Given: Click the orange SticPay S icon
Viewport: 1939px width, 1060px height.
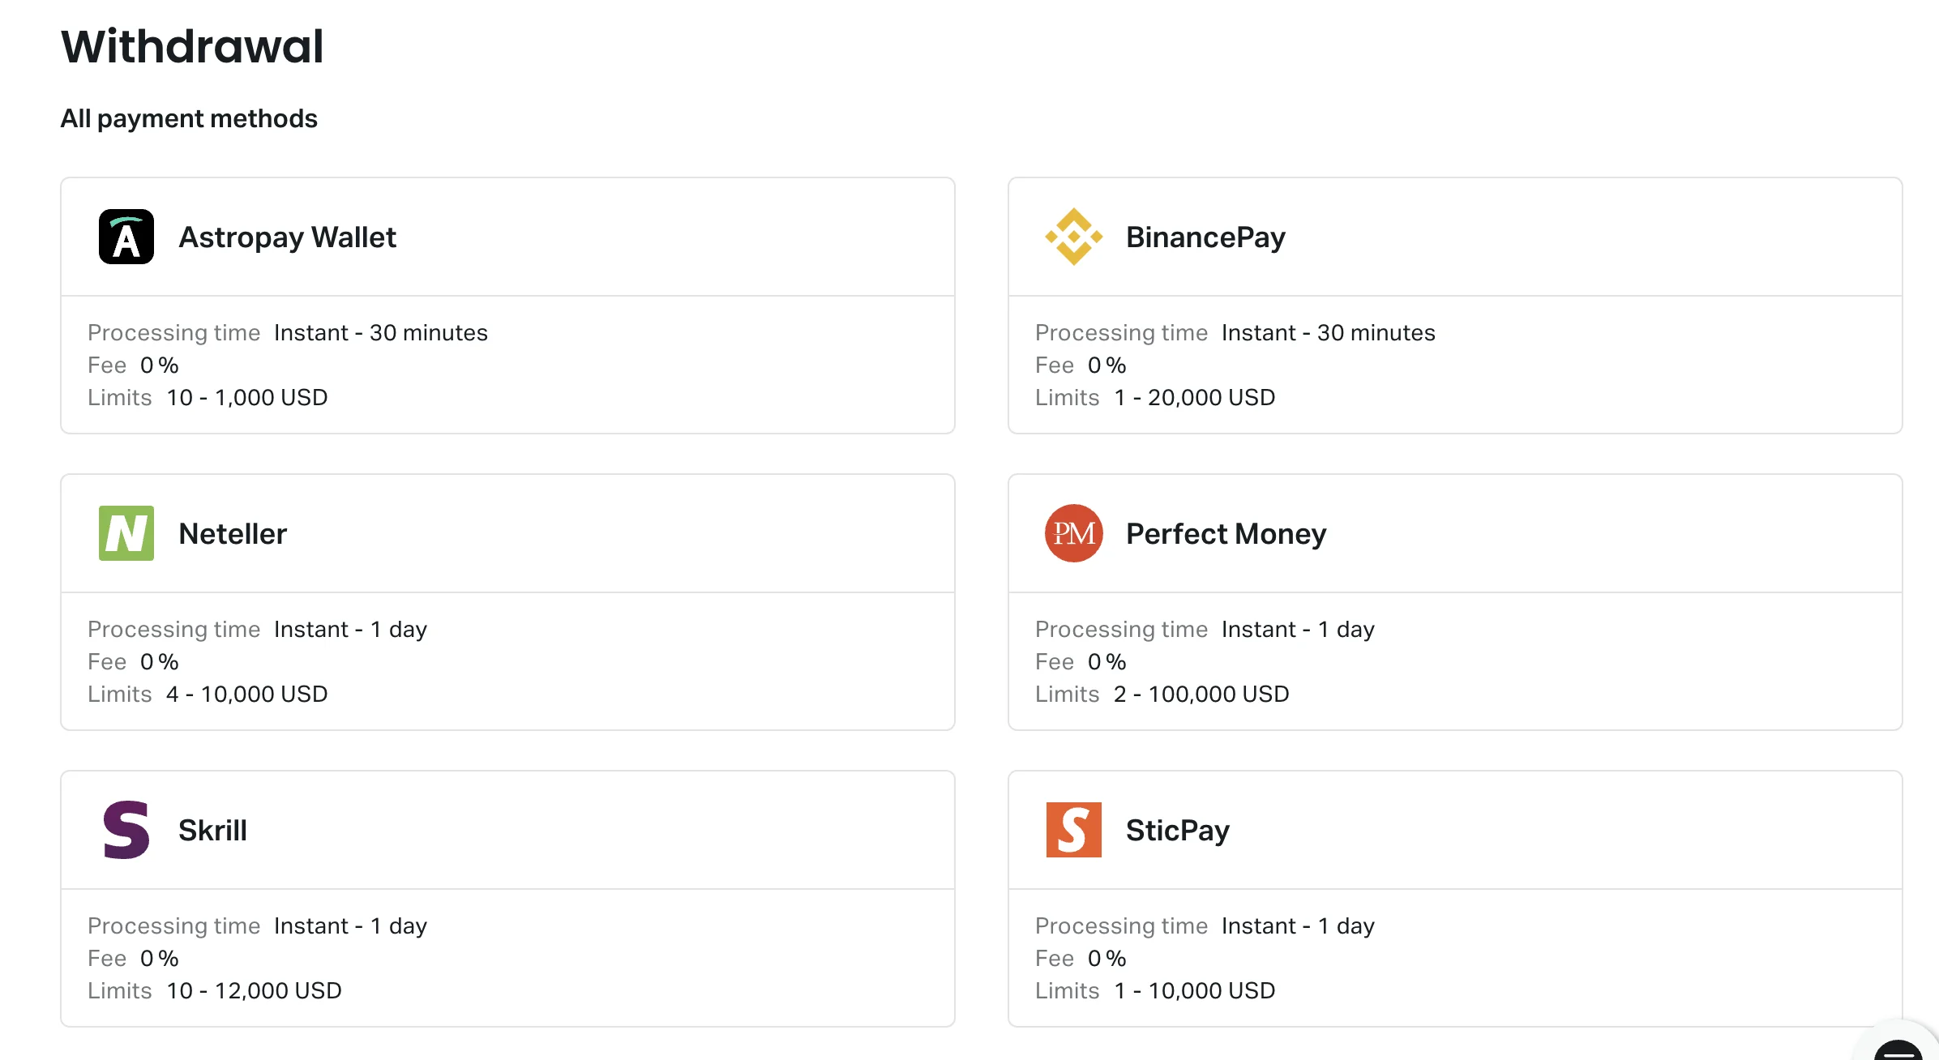Looking at the screenshot, I should pyautogui.click(x=1073, y=830).
